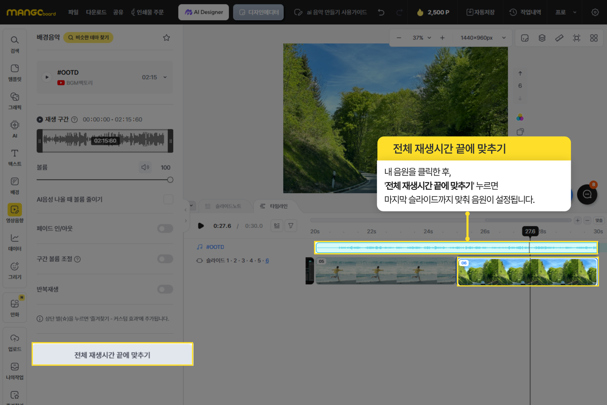This screenshot has height=405, width=607.
Task: Open the 업로드 upload panel
Action: (15, 343)
